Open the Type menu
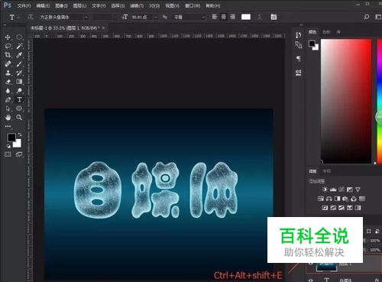Screen dimensions: 382x282 pos(99,5)
